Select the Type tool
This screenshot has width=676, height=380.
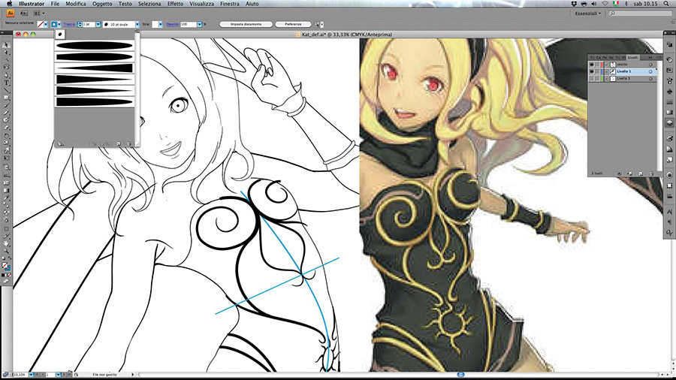coord(6,83)
